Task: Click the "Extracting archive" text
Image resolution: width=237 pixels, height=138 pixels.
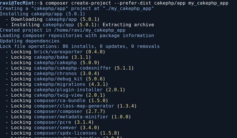Action: point(128,25)
